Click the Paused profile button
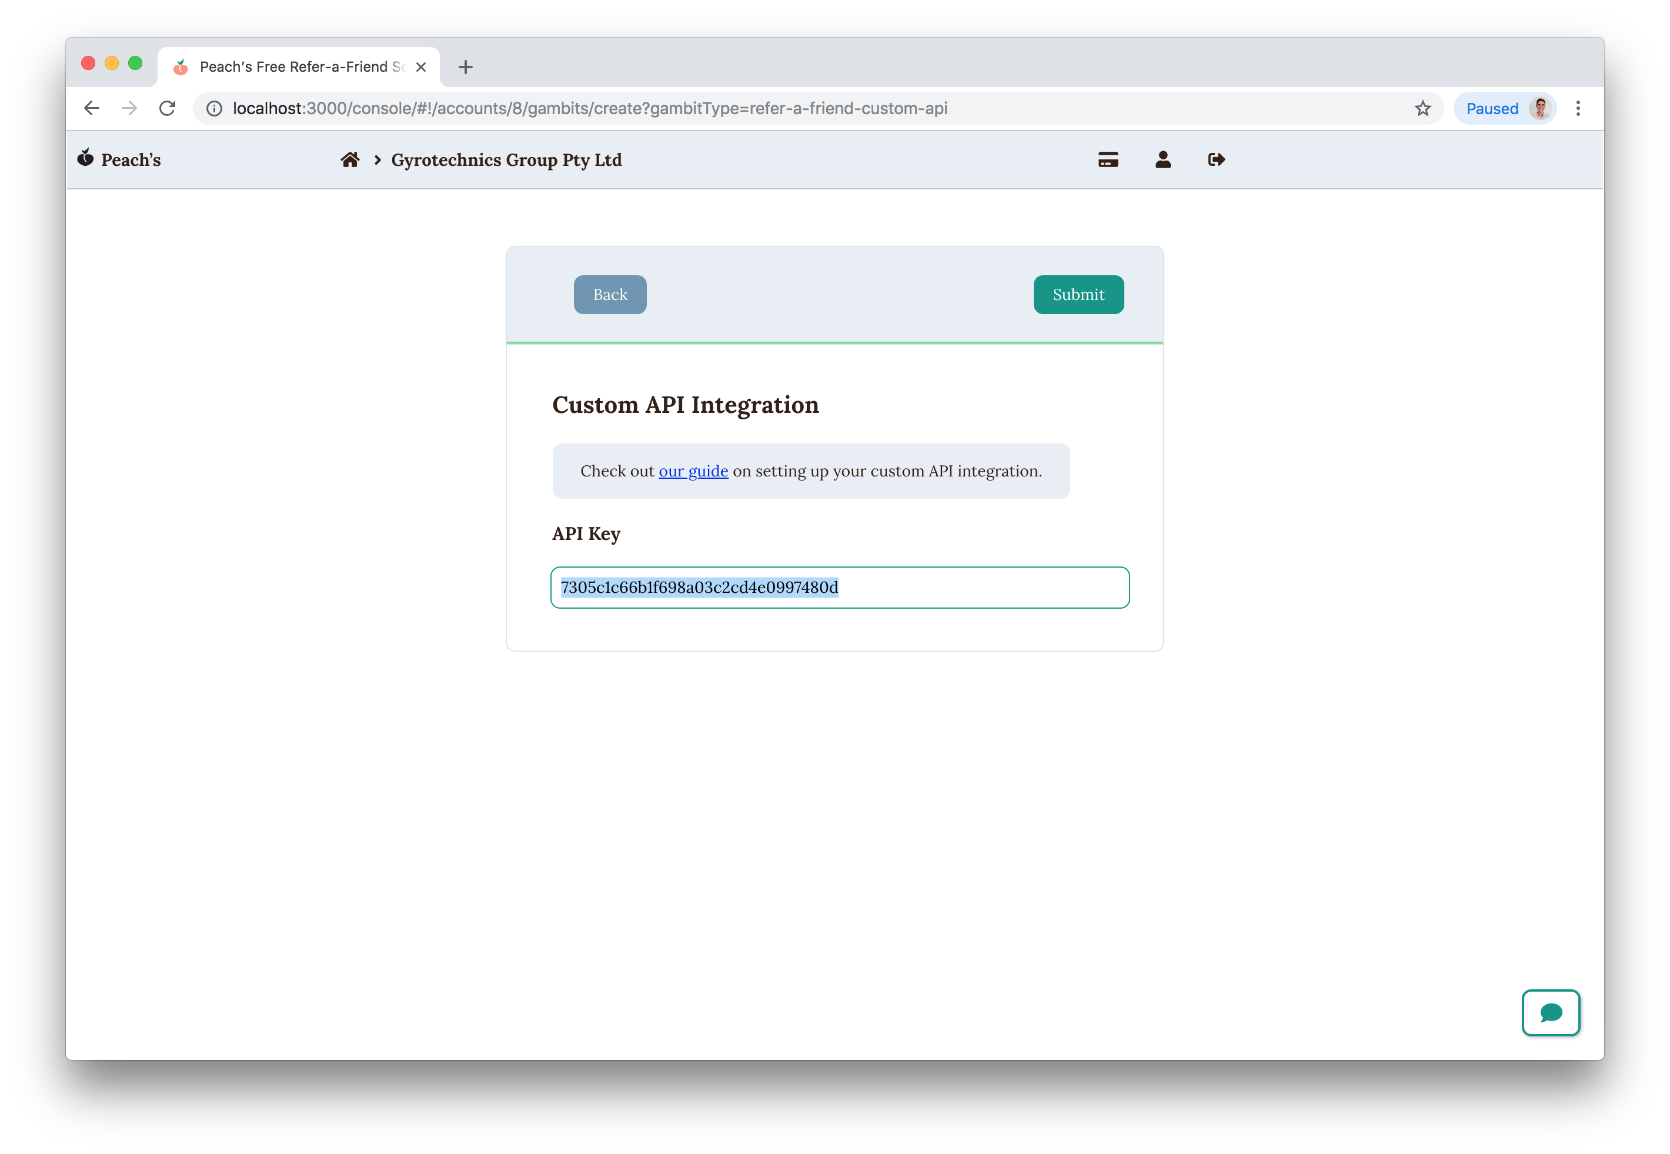1670x1154 pixels. 1505,108
